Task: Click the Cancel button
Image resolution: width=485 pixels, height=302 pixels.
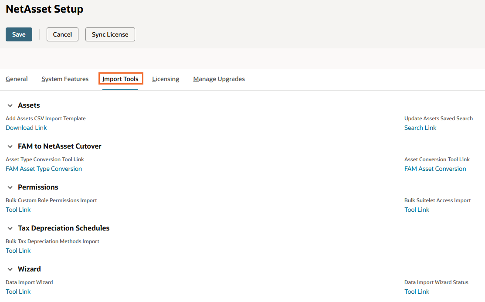Action: pyautogui.click(x=62, y=34)
